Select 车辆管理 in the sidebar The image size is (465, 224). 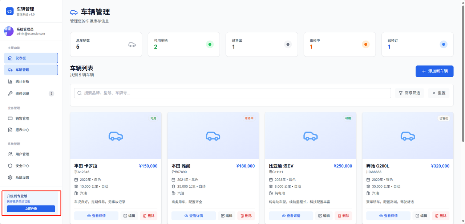tap(31, 70)
